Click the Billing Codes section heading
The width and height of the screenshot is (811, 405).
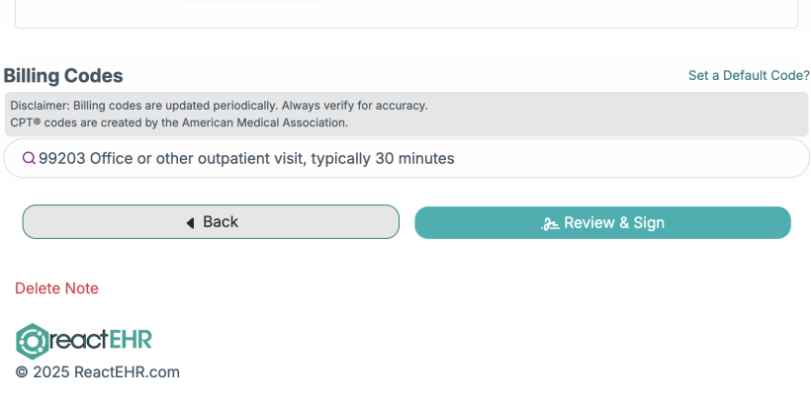(63, 76)
